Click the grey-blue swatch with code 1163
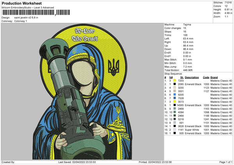234x165 pixels. point(175,109)
